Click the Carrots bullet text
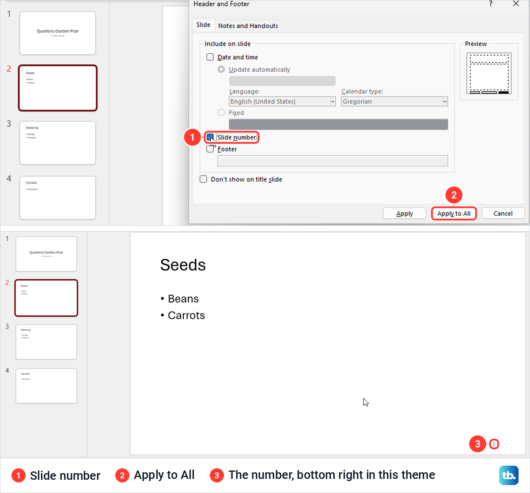Viewport: 530px width, 493px height. click(x=186, y=315)
